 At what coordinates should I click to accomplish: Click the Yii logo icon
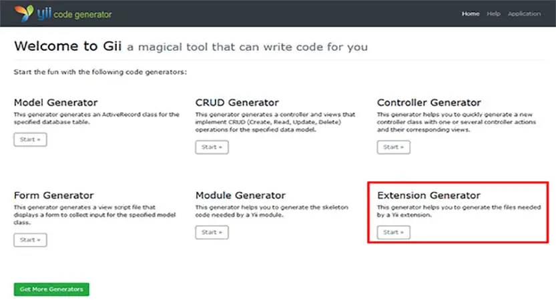(25, 13)
